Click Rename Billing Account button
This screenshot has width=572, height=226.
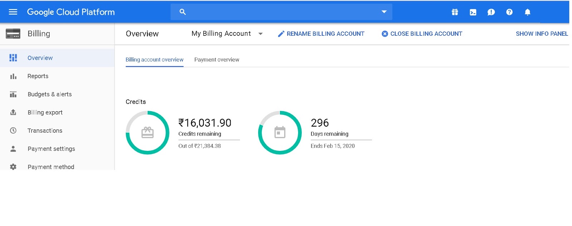click(321, 34)
